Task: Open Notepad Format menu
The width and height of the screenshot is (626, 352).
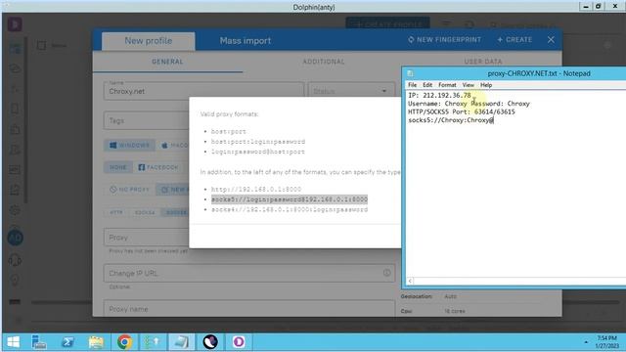Action: click(x=447, y=85)
